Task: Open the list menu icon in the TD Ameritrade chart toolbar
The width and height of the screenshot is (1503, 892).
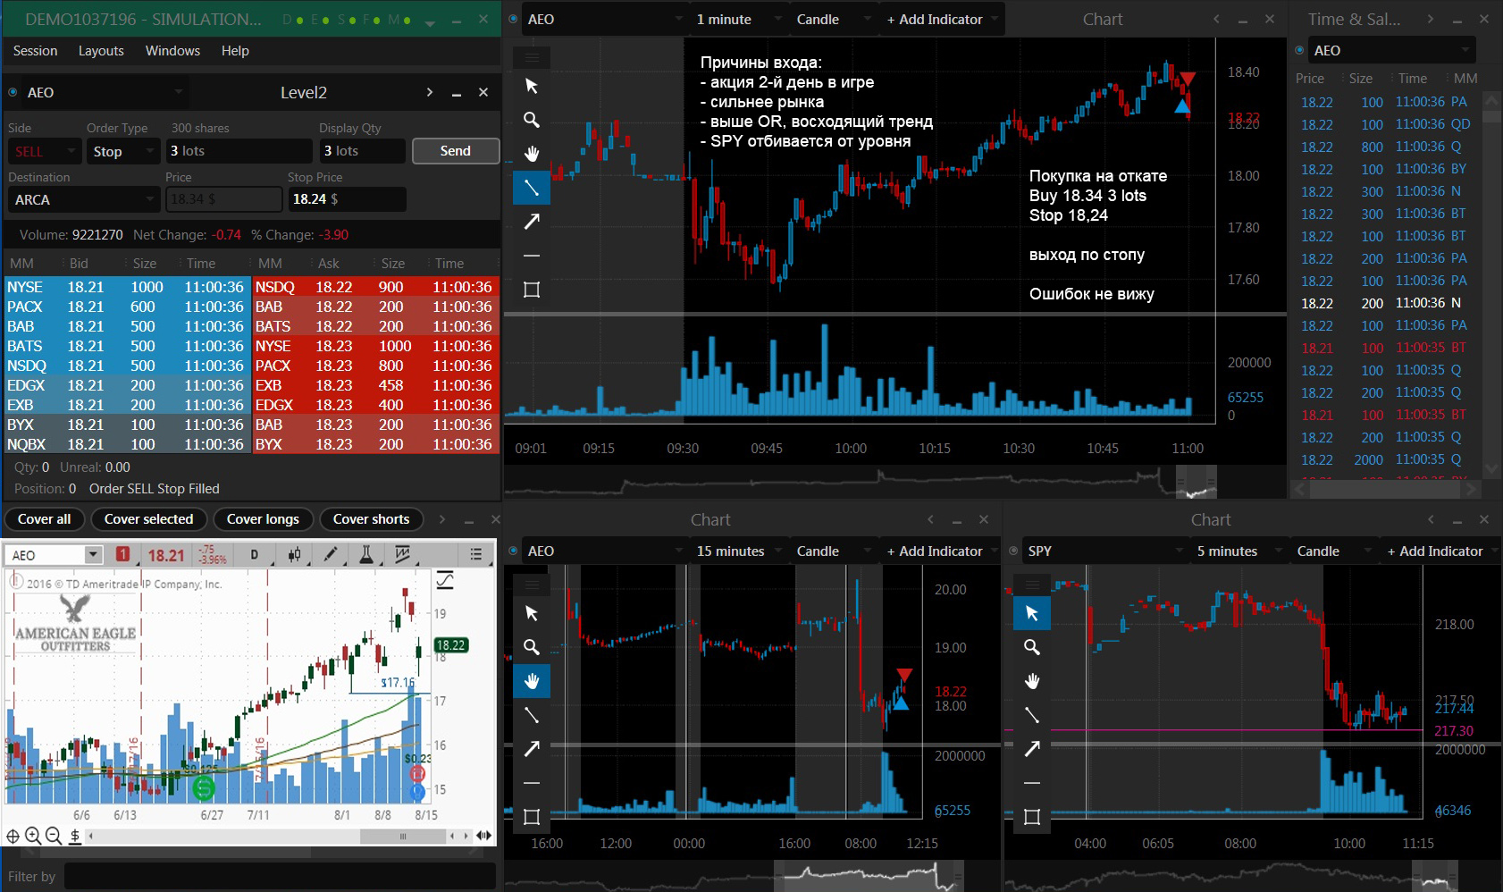Action: [476, 555]
